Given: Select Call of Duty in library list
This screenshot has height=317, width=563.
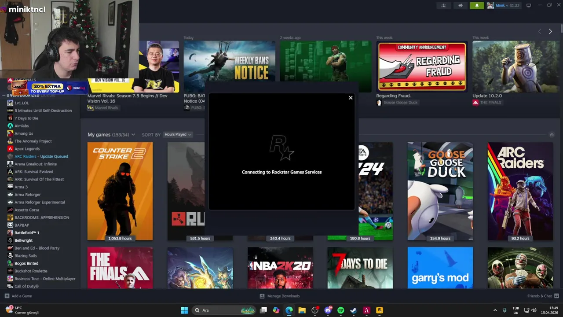Looking at the screenshot, I should click(x=26, y=286).
